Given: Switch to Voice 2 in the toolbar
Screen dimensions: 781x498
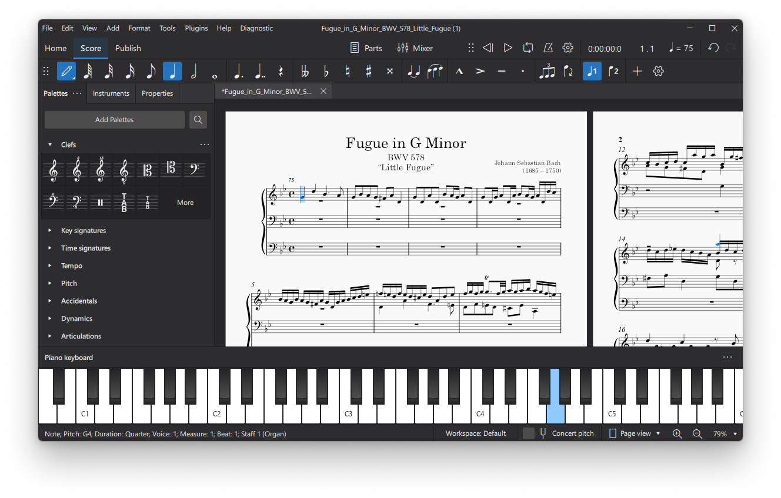Looking at the screenshot, I should (x=614, y=70).
